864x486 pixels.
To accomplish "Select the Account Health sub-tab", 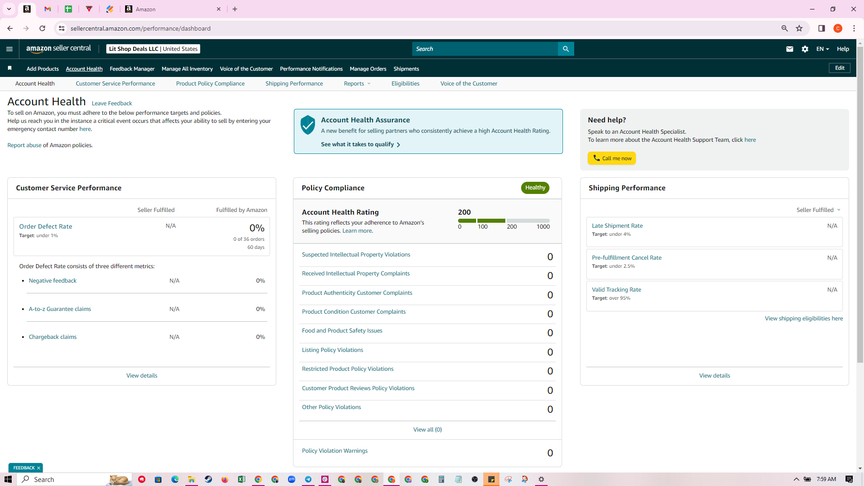I will pos(35,84).
